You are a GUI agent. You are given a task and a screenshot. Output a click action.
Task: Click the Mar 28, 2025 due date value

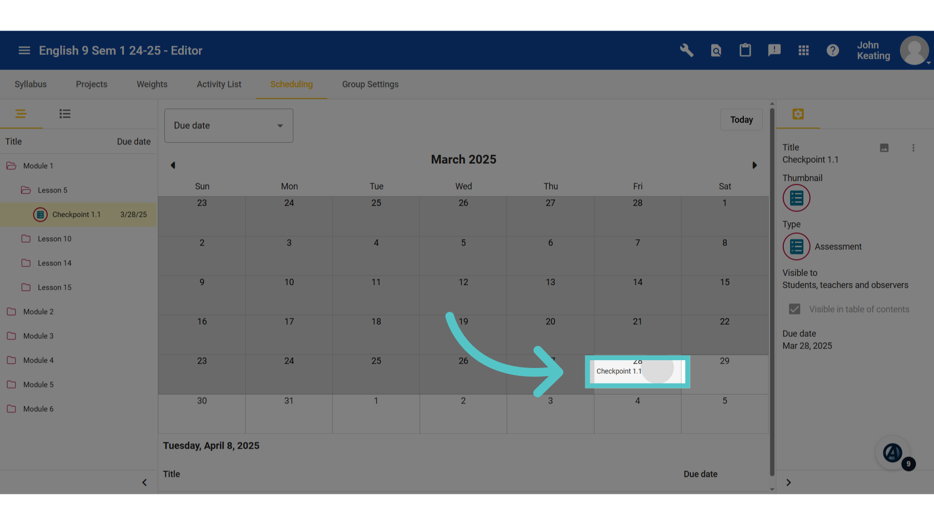click(807, 346)
